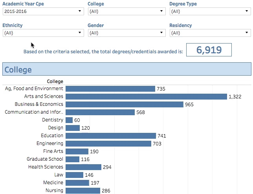Select the Law bar

coord(74,175)
